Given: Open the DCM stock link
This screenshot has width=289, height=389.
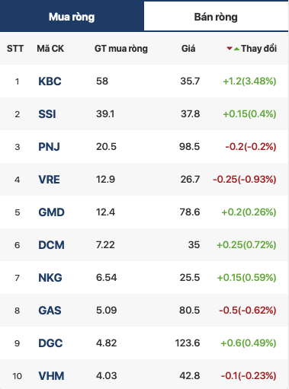Looking at the screenshot, I should [x=51, y=245].
